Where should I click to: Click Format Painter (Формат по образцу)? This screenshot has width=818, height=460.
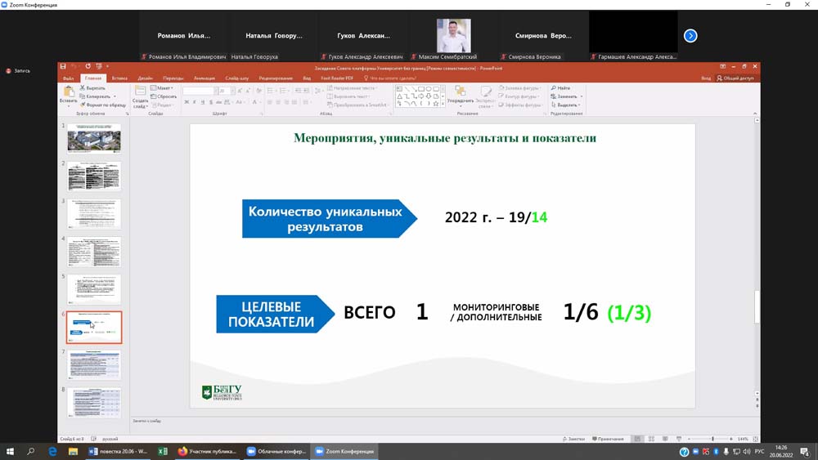pyautogui.click(x=103, y=105)
